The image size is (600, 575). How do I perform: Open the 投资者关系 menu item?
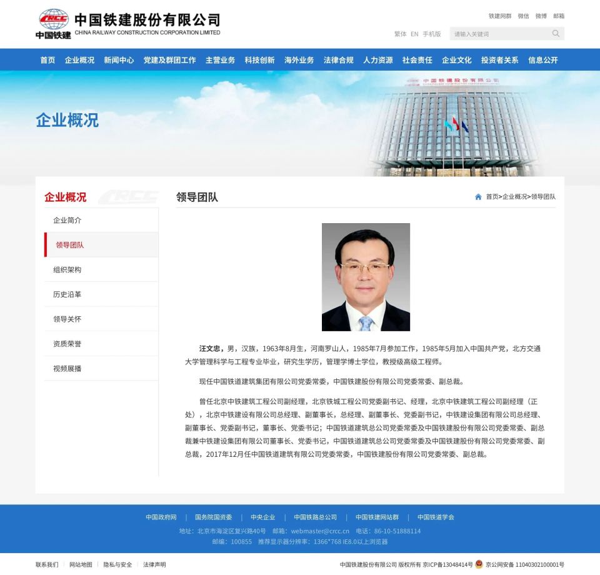[x=500, y=60]
